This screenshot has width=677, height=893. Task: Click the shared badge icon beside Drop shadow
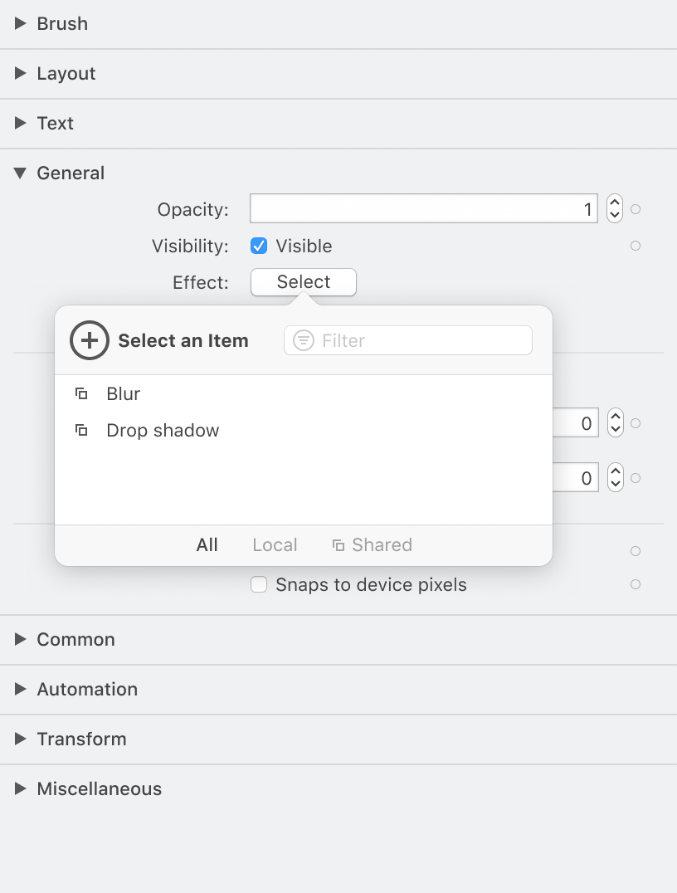pos(81,430)
